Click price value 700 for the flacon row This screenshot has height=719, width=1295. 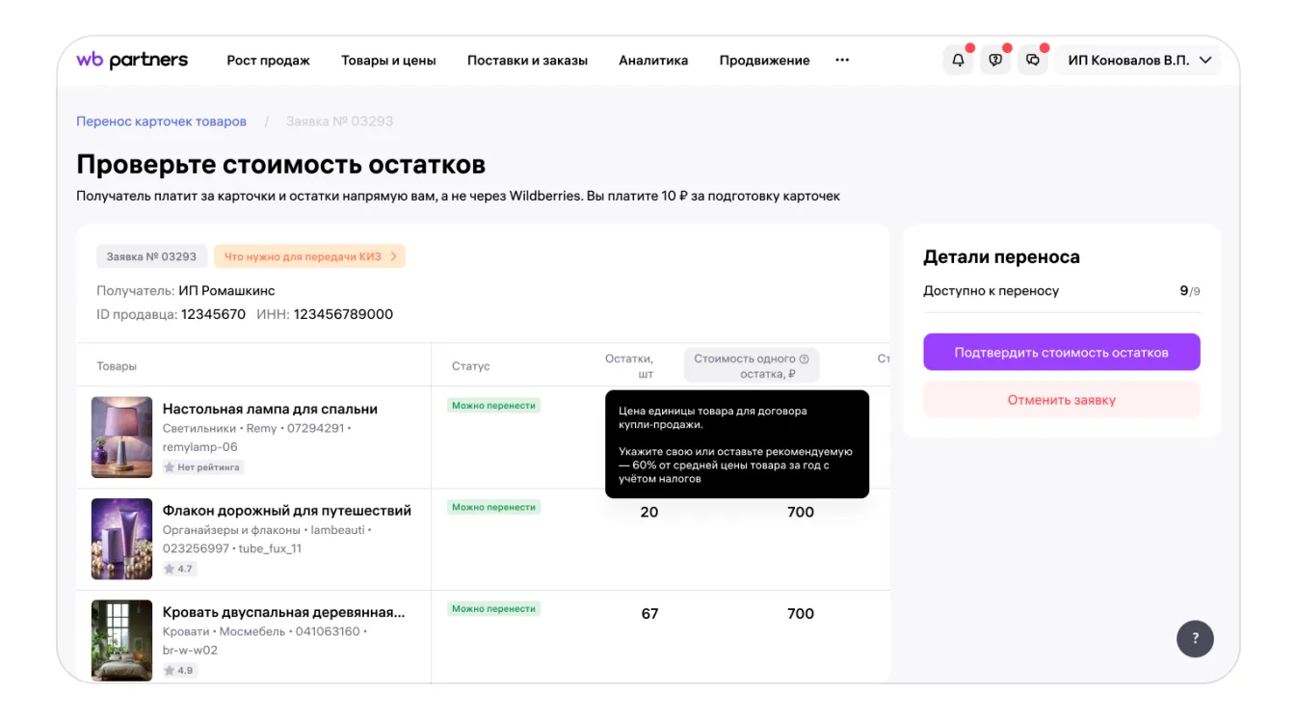point(800,512)
